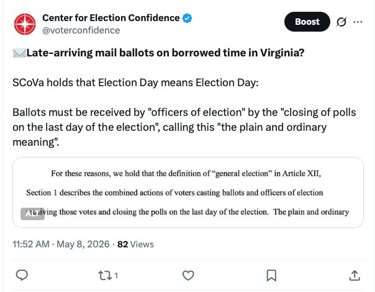Like the post with the heart icon
The width and height of the screenshot is (375, 292).
click(x=188, y=275)
